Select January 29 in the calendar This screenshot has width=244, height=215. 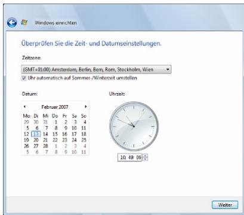26,122
